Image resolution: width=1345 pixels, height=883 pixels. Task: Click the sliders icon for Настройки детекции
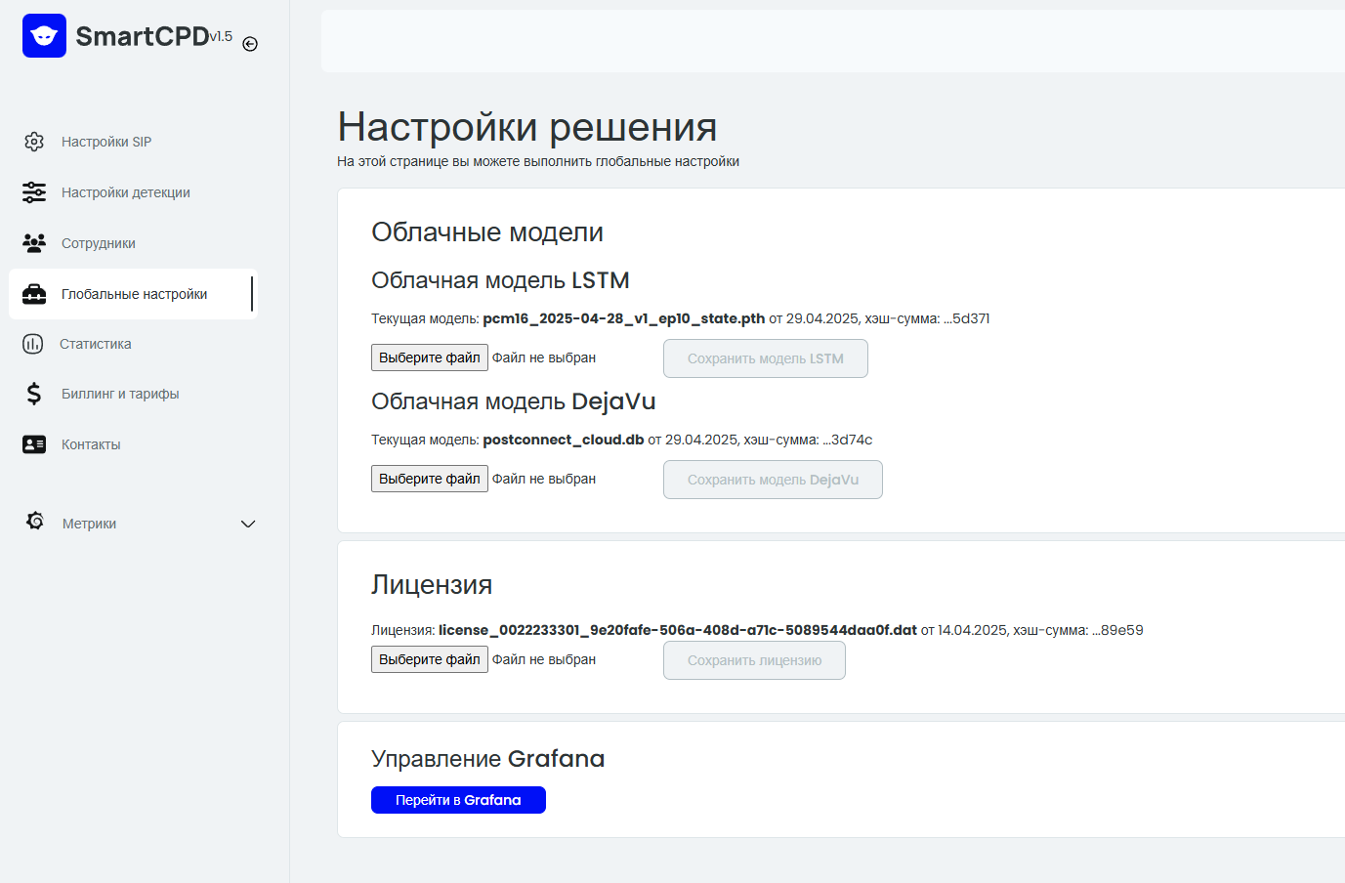coord(34,192)
